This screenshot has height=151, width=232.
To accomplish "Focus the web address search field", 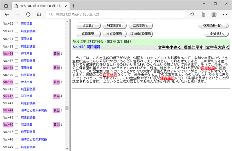I will 115,14.
